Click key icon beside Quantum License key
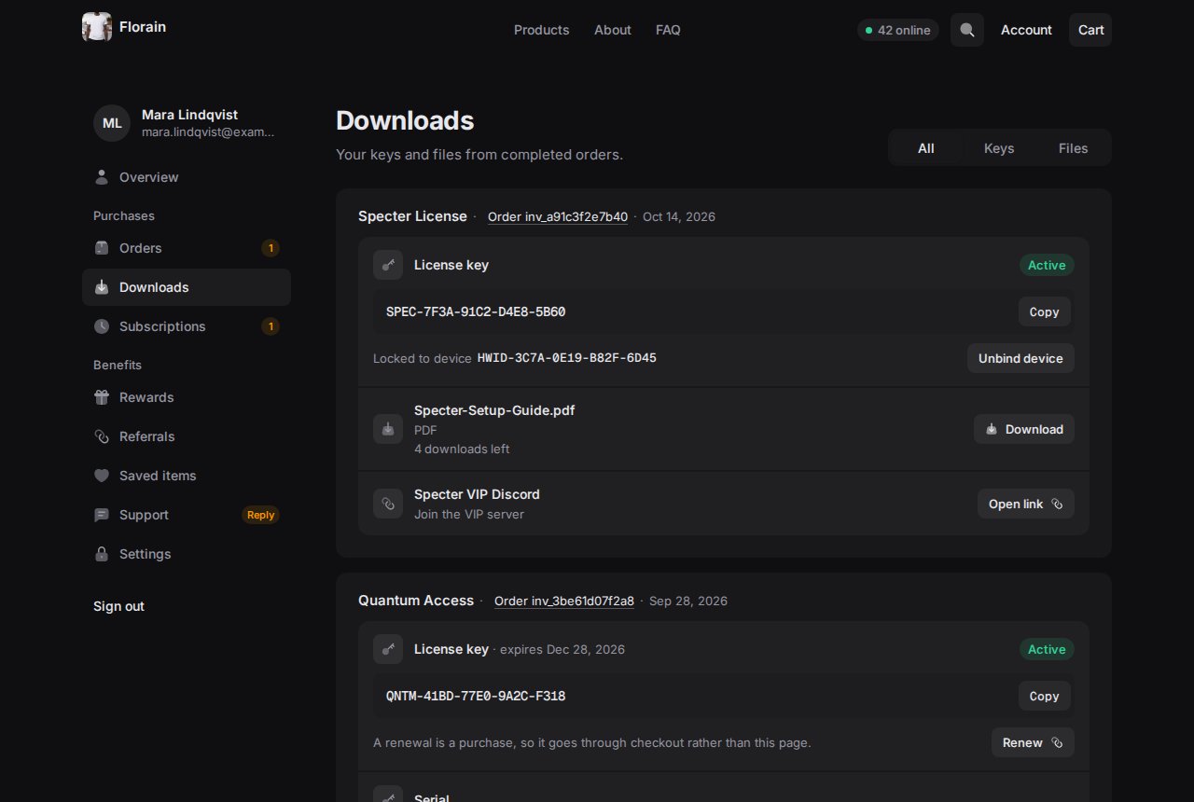Image resolution: width=1194 pixels, height=802 pixels. coord(388,649)
